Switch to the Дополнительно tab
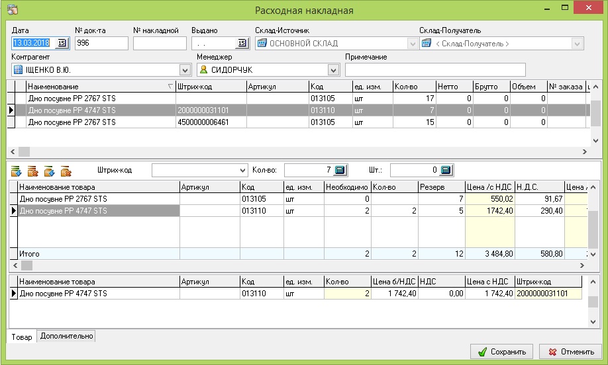The image size is (608, 365). click(x=66, y=337)
